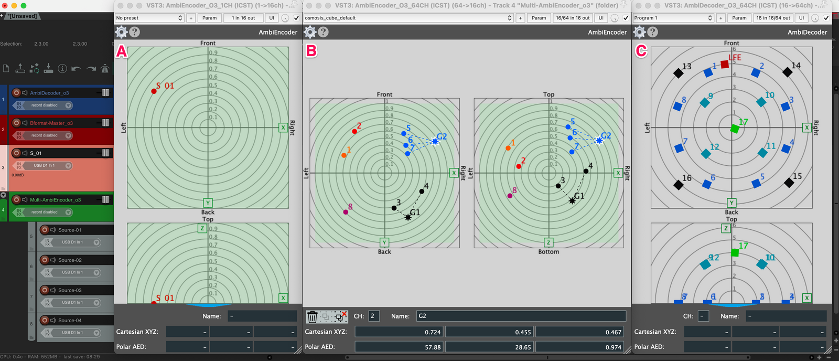Image resolution: width=839 pixels, height=361 pixels.
Task: Open settings gear in AmbiDecoder window
Action: [x=639, y=32]
